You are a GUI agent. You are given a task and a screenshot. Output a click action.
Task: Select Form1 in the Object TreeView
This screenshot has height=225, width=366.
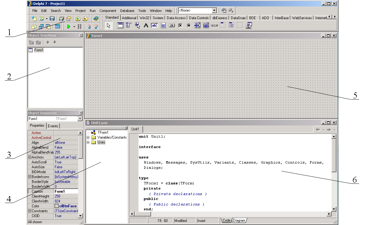coord(38,50)
